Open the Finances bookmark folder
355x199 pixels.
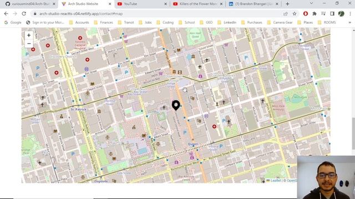[103, 23]
